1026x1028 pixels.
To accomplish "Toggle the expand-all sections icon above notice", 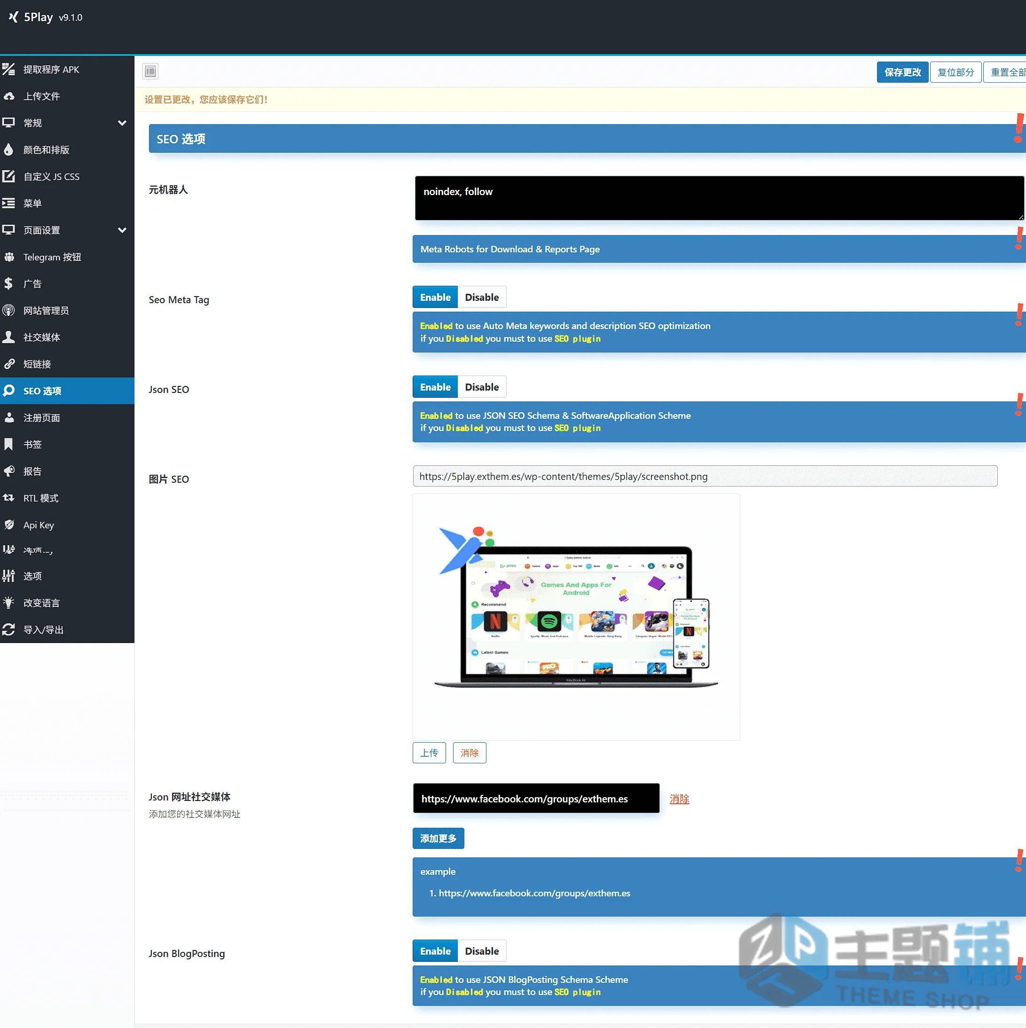I will coord(150,71).
